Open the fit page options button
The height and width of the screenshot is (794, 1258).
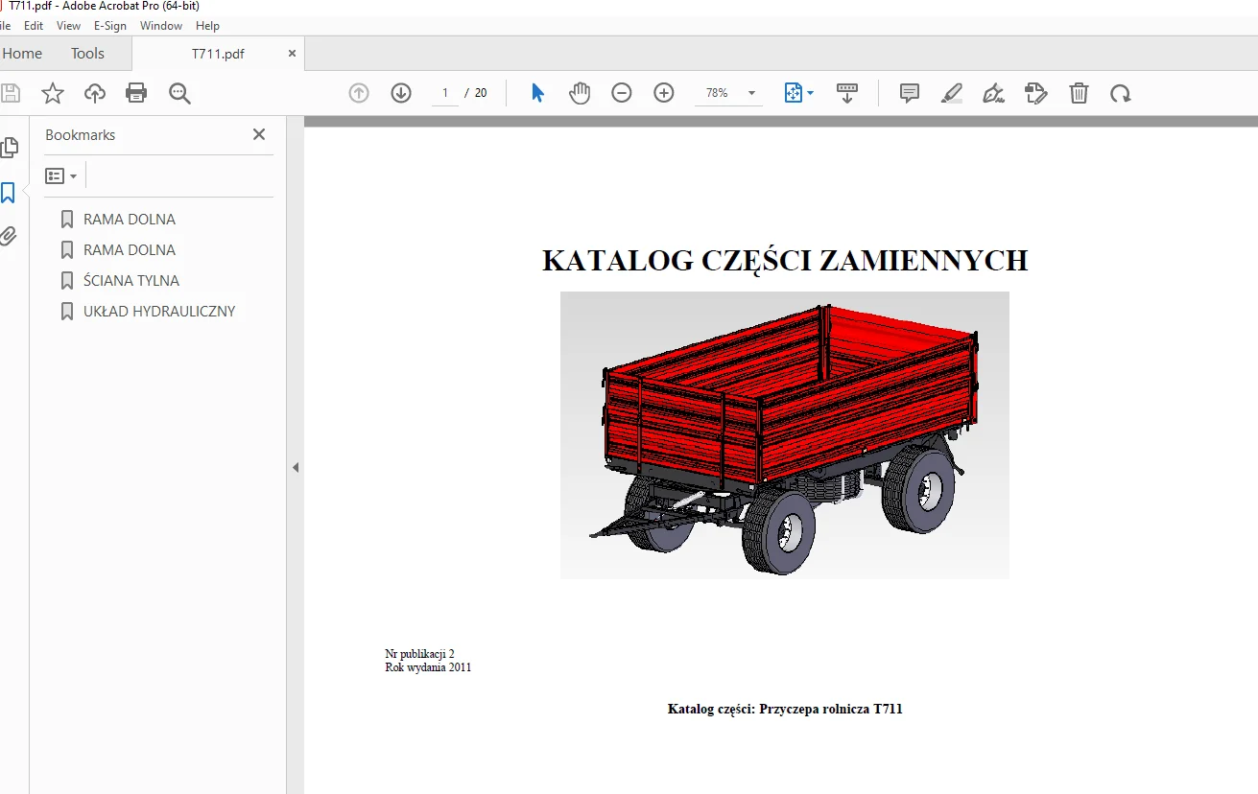coord(798,93)
